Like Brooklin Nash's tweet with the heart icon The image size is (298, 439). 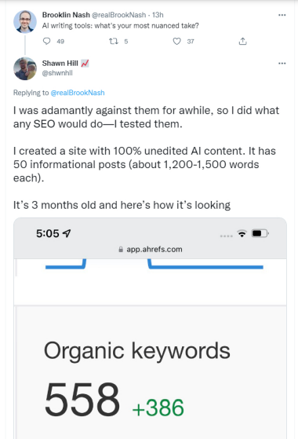coord(176,42)
